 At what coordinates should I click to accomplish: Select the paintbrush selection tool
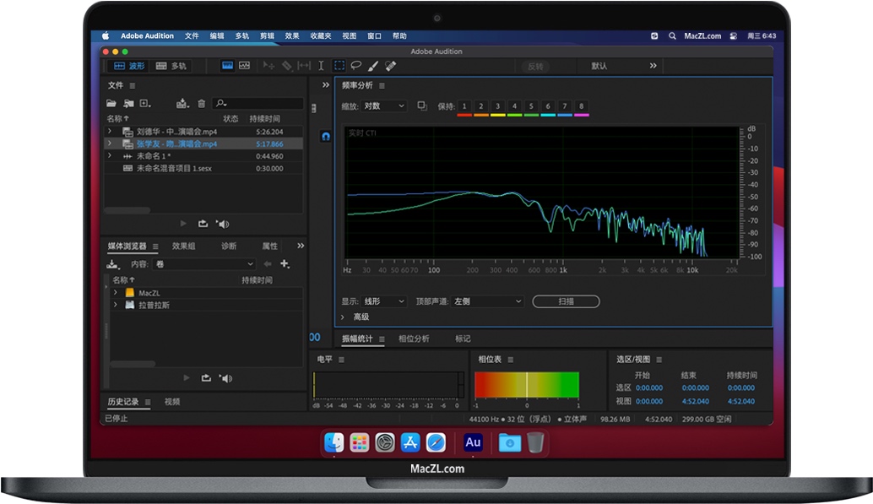[372, 65]
